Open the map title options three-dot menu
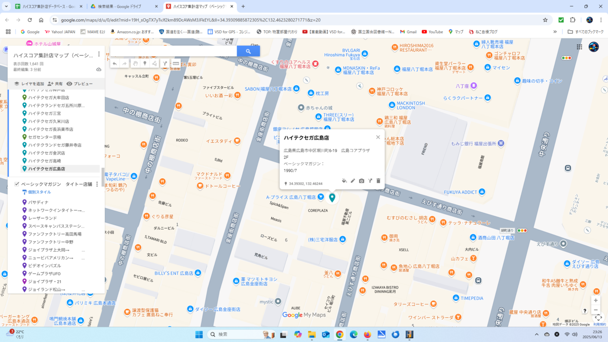The image size is (608, 342). (99, 55)
